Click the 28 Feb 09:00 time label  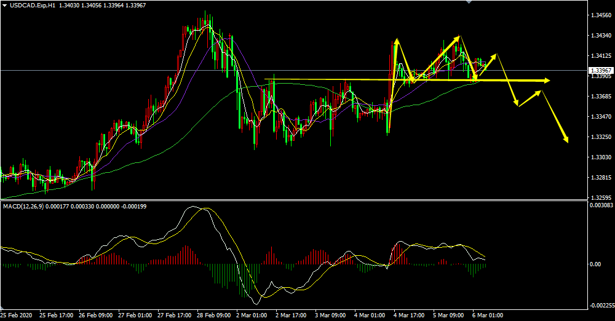point(213,315)
